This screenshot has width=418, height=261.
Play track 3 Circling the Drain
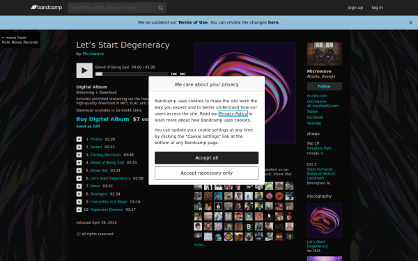(79, 155)
